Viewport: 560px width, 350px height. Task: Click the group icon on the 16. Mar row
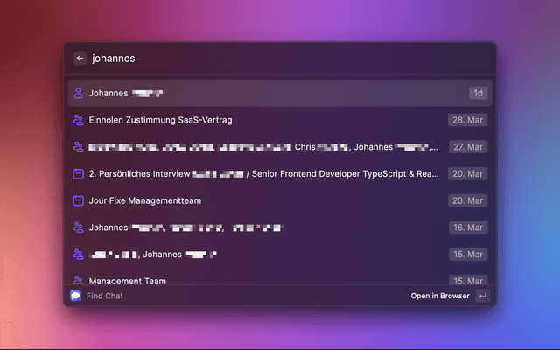(78, 227)
